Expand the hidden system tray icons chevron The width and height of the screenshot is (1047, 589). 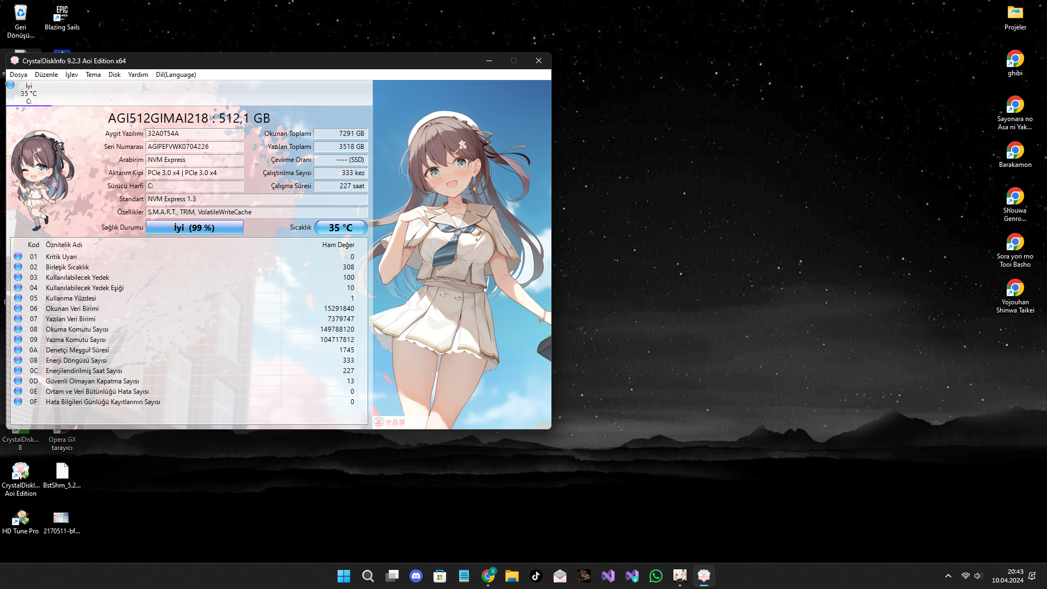[x=948, y=576]
